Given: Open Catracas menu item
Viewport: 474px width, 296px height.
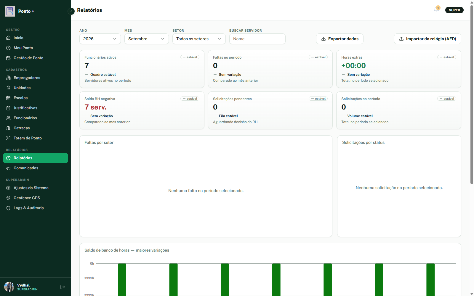Looking at the screenshot, I should (36, 128).
